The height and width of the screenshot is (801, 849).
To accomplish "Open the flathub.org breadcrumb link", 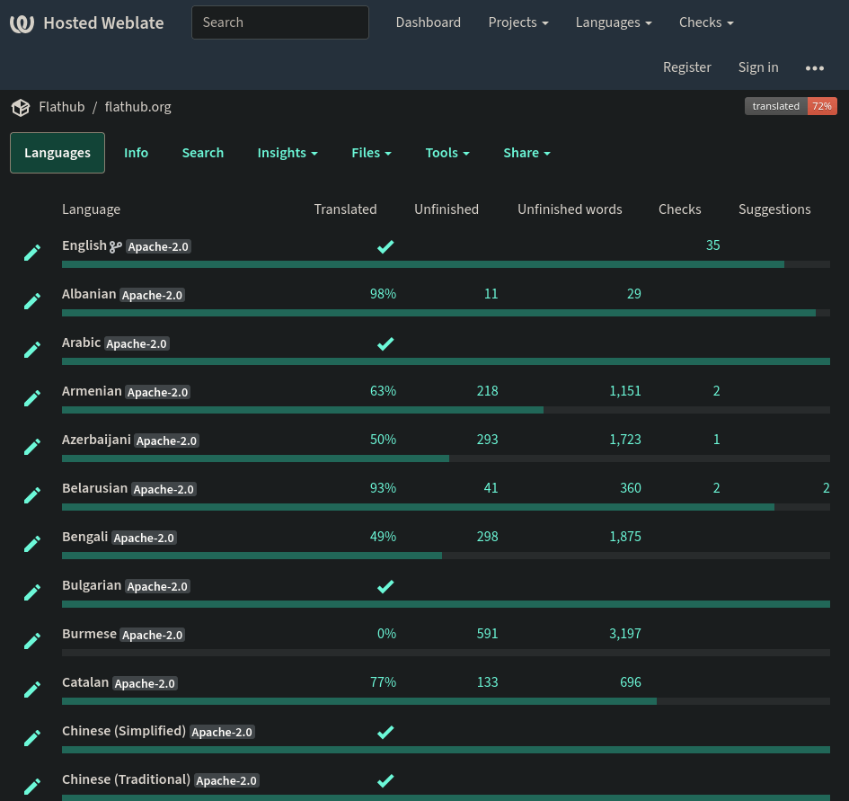I will click(x=137, y=107).
